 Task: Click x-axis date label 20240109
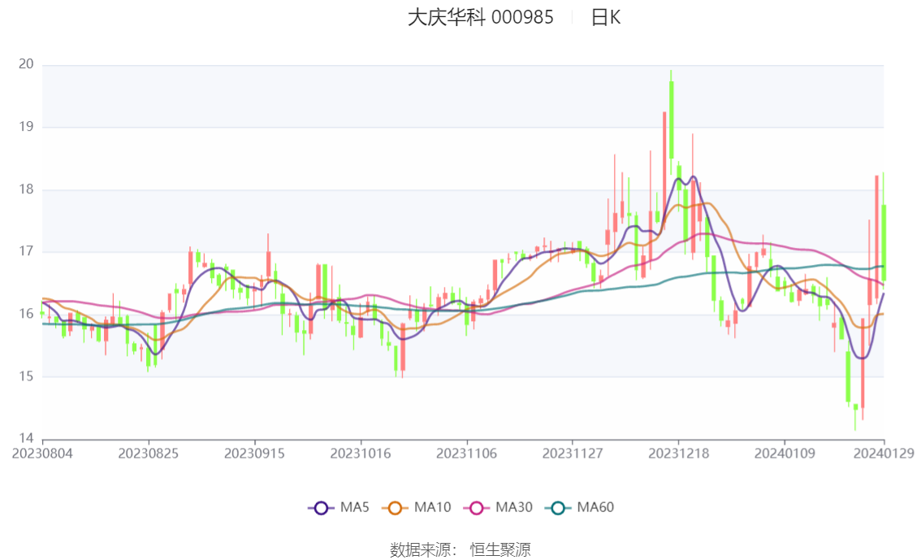click(785, 454)
